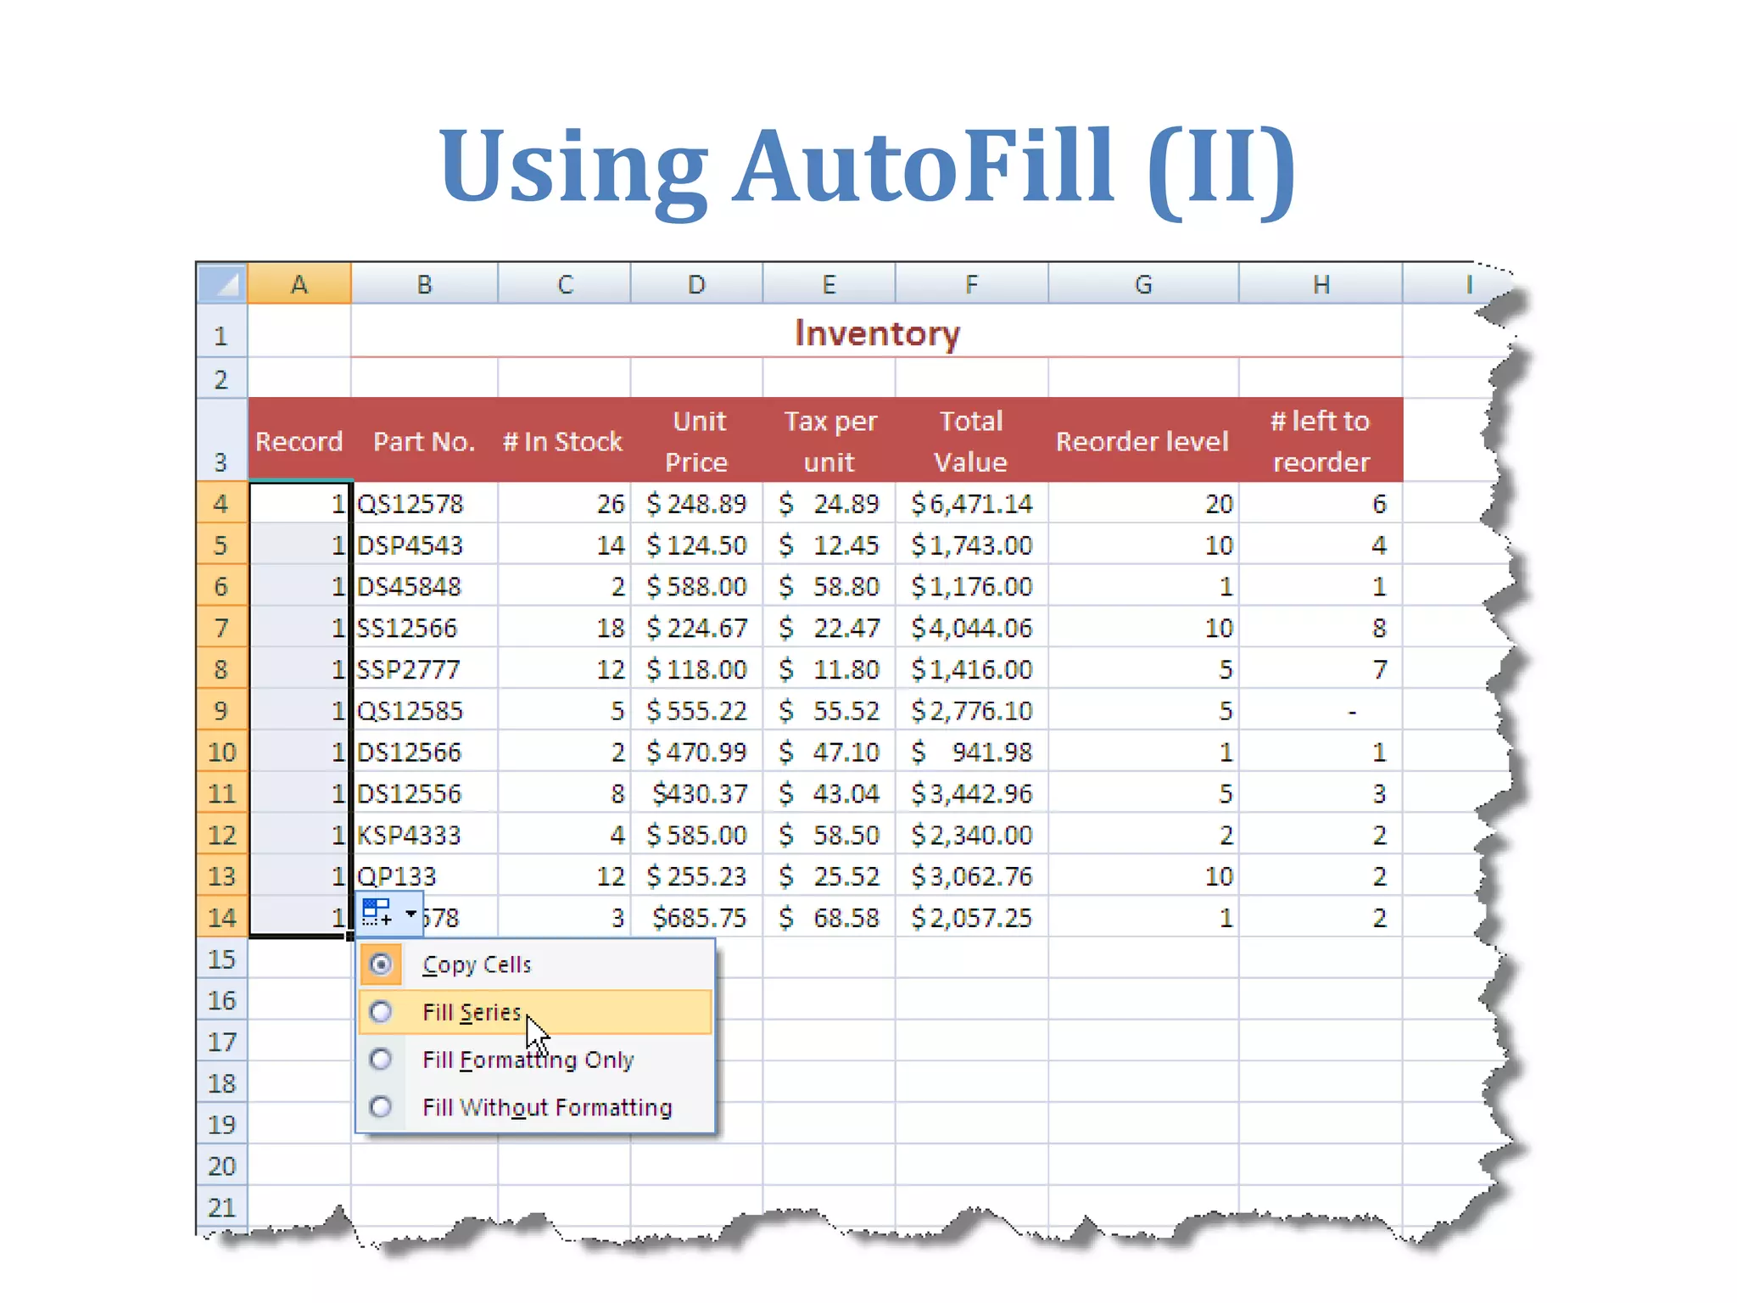Choose the Fill Series radio option
1737x1303 pixels.
[x=381, y=1012]
